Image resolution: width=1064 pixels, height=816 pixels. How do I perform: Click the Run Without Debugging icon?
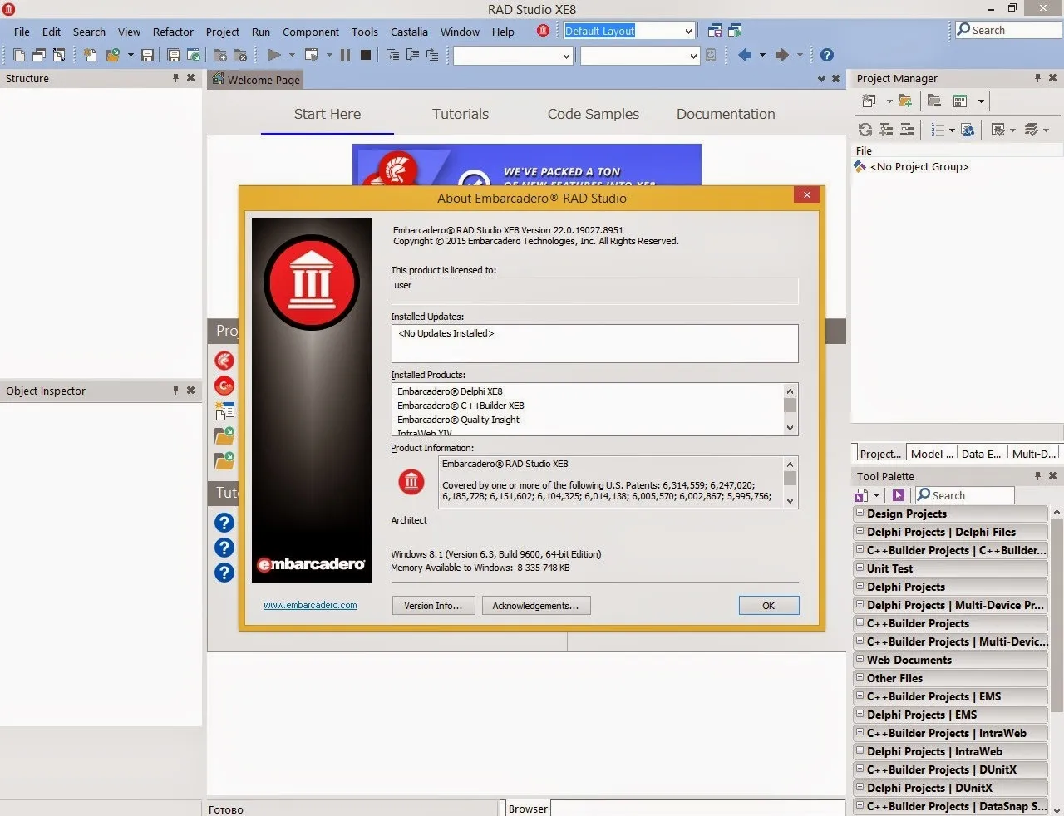(312, 55)
